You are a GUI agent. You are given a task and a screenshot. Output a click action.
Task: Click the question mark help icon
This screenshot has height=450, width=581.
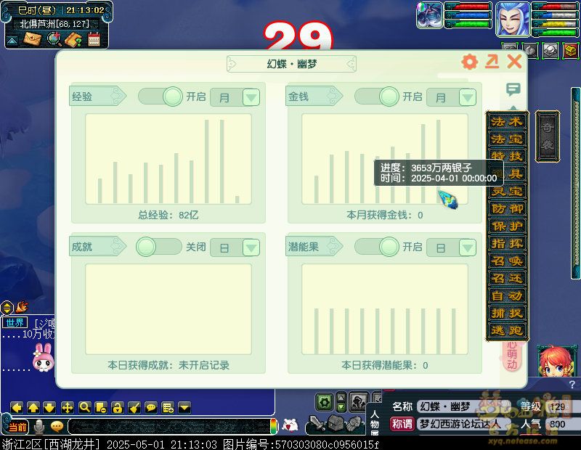[572, 384]
